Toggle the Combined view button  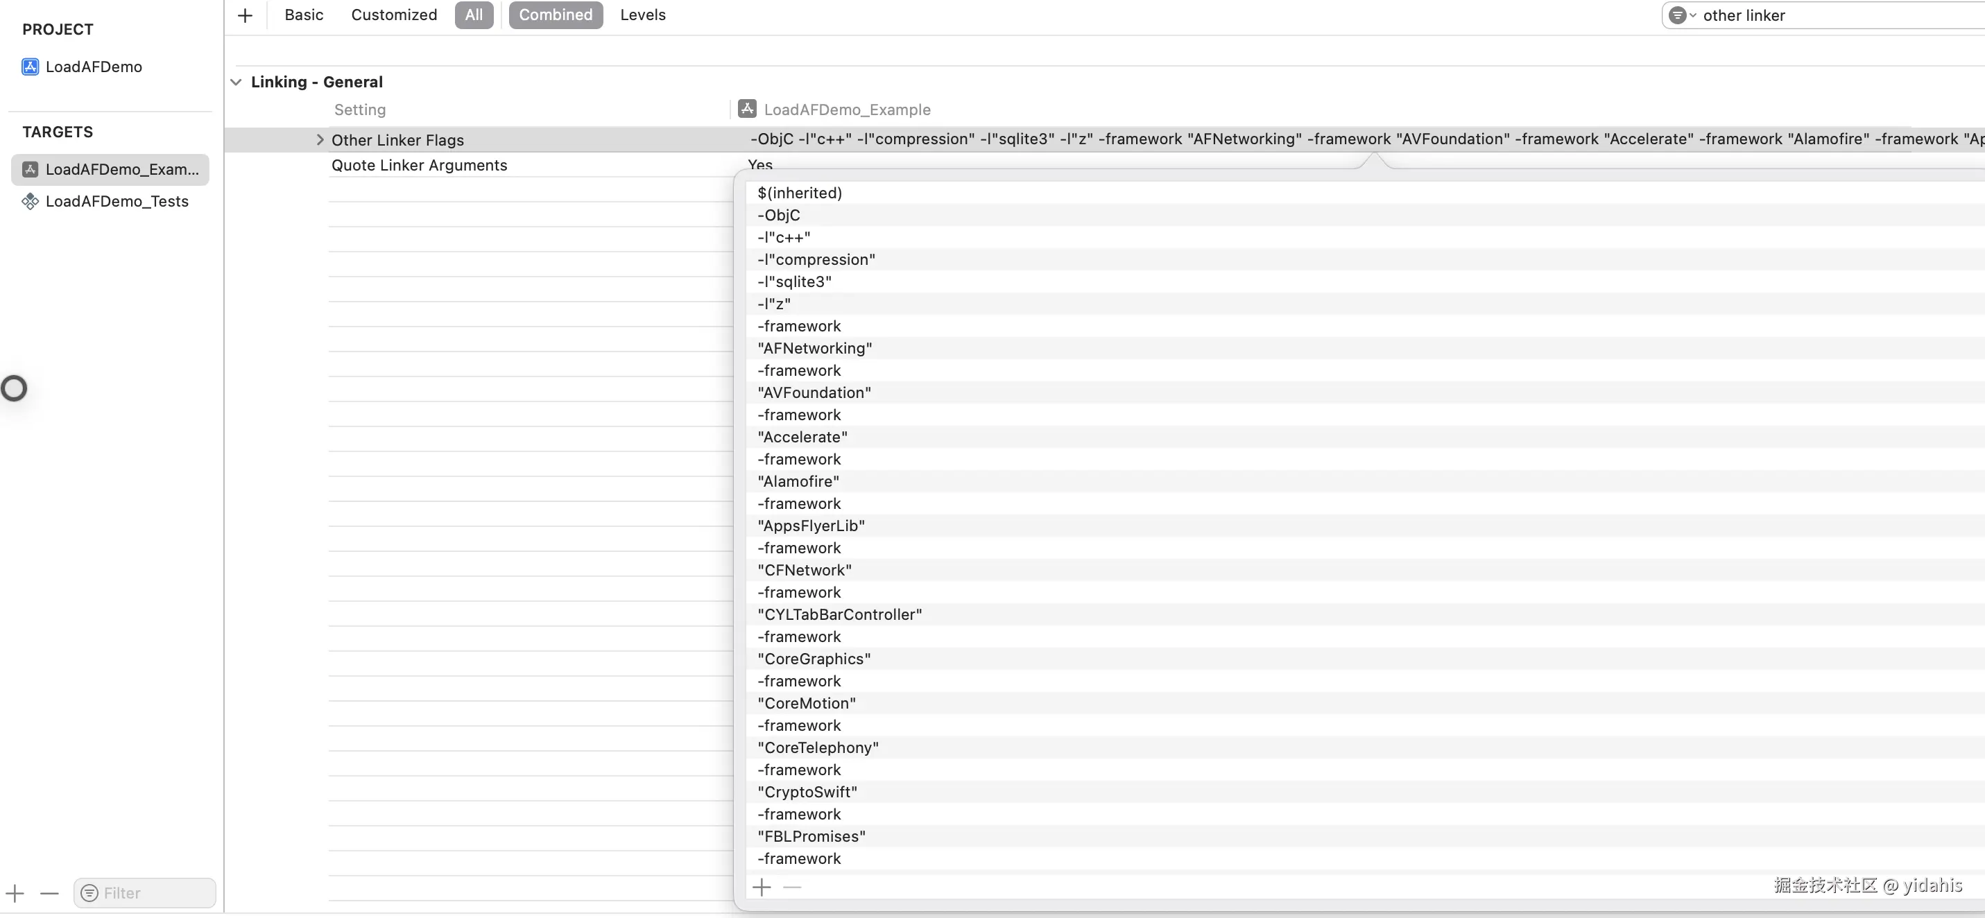555,15
